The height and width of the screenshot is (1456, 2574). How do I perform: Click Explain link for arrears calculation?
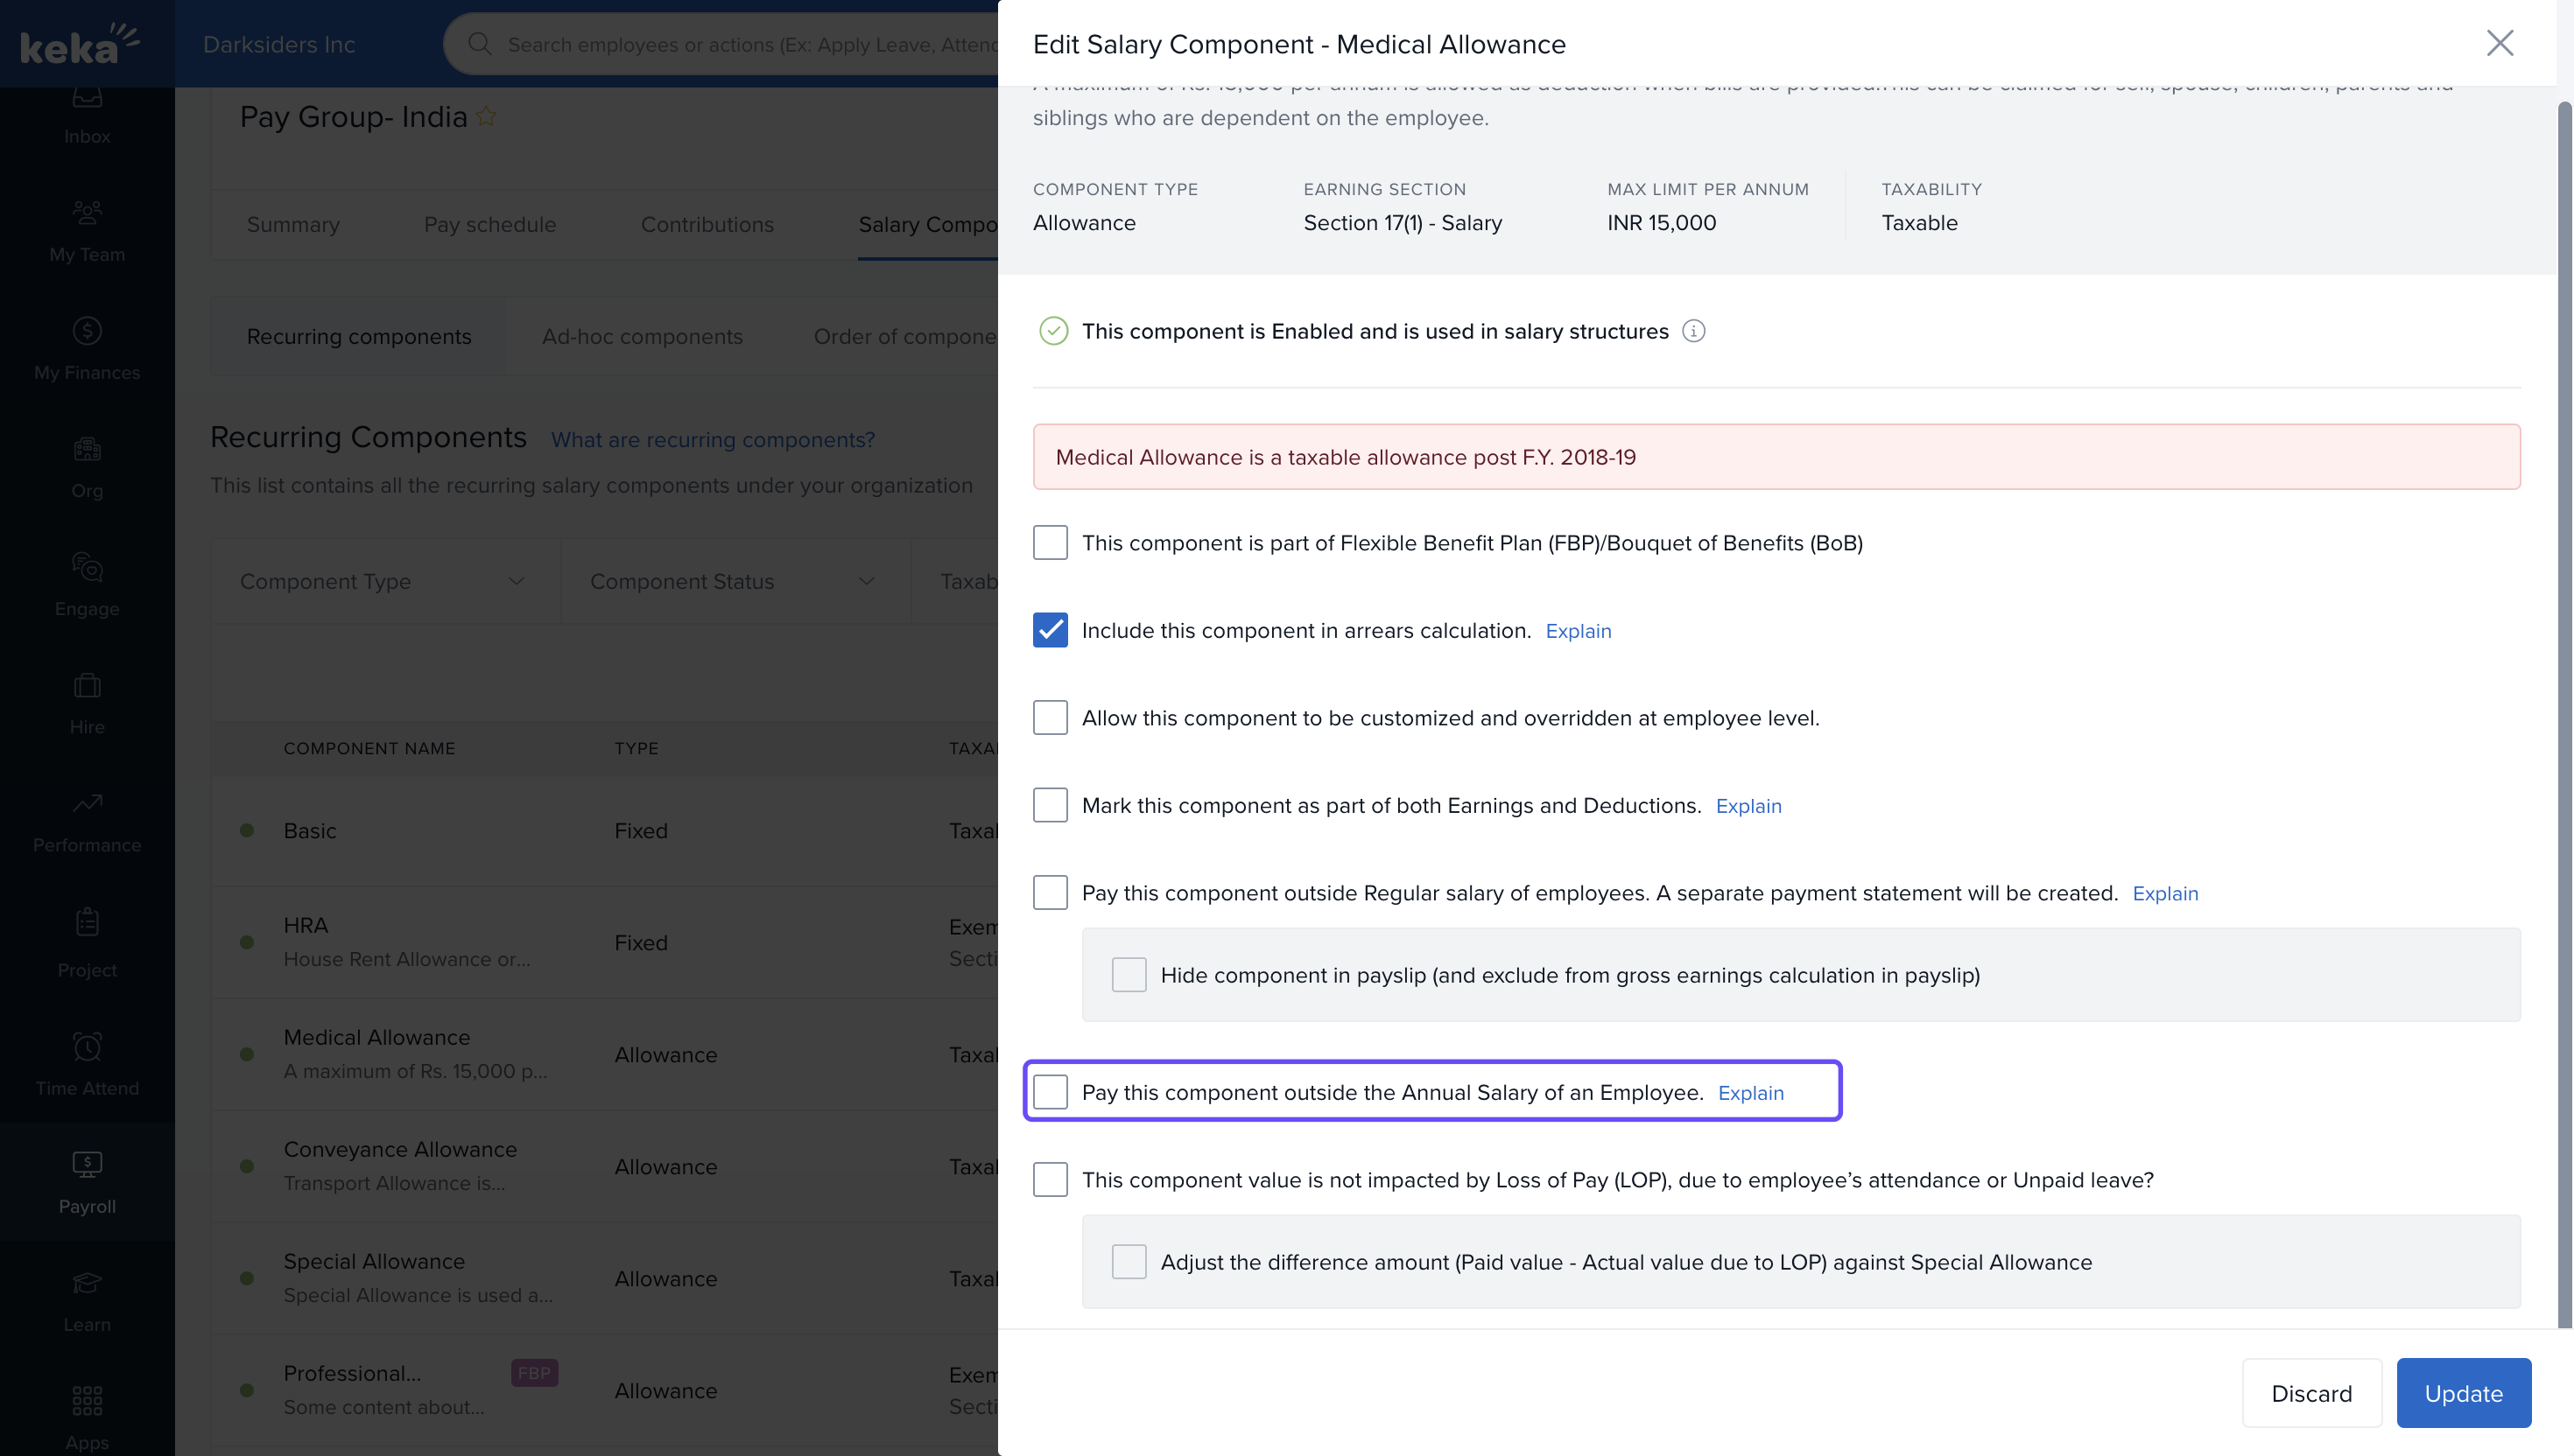[x=1578, y=631]
